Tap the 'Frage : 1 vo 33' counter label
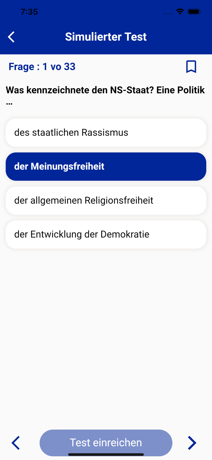Viewport: 212px width, 460px height. point(42,67)
